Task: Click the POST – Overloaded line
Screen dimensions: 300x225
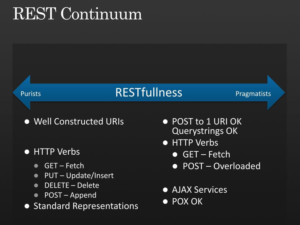Action: click(221, 166)
